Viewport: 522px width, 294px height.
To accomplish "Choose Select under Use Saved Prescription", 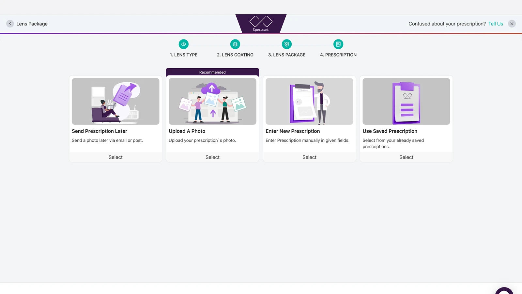I will pos(406,157).
